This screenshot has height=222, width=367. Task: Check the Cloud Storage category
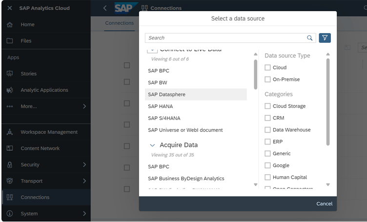(x=267, y=106)
